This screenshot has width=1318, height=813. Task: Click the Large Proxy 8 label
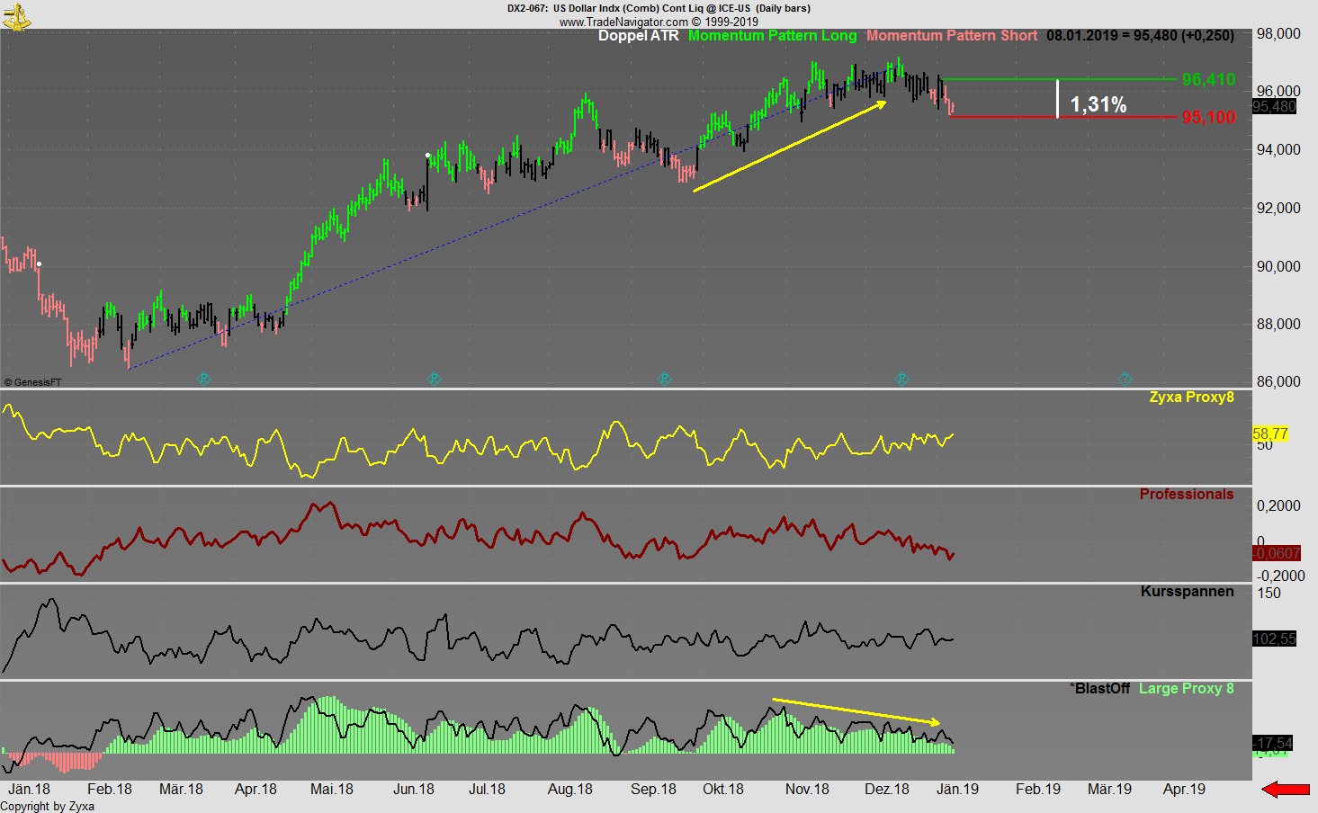(1186, 689)
